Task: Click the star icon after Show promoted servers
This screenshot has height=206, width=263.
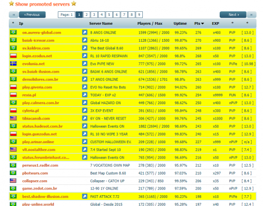Action: point(74,4)
